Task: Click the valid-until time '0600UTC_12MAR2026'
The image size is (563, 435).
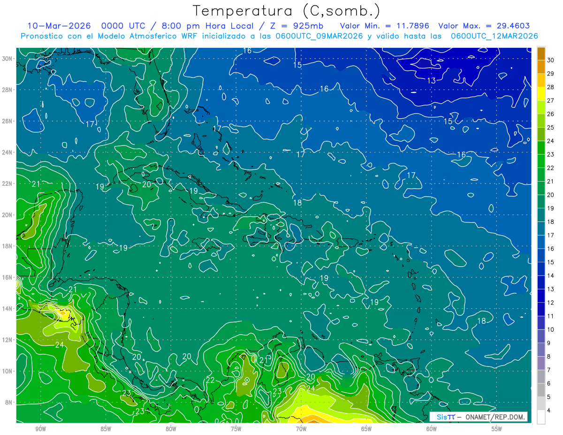Action: 495,36
